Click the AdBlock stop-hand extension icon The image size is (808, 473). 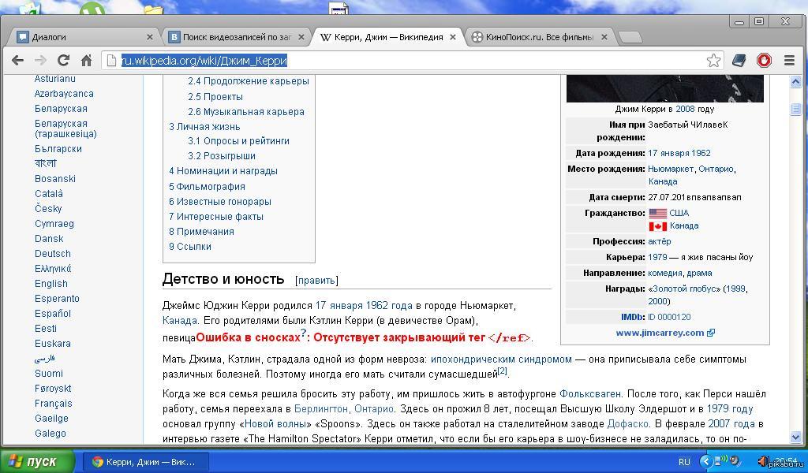tap(764, 60)
